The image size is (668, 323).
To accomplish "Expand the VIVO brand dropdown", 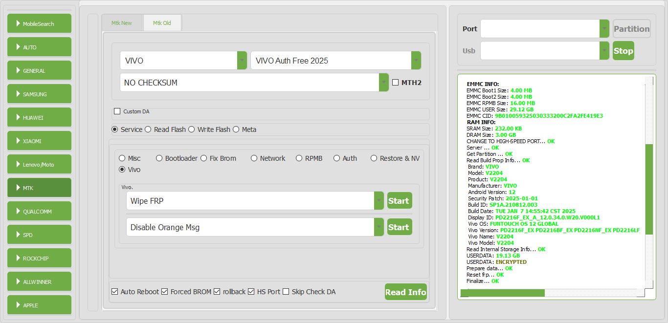I will 242,61.
